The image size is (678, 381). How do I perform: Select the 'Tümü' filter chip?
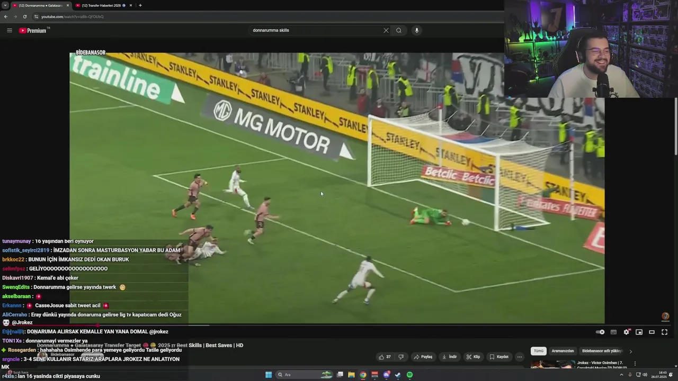[539, 351]
